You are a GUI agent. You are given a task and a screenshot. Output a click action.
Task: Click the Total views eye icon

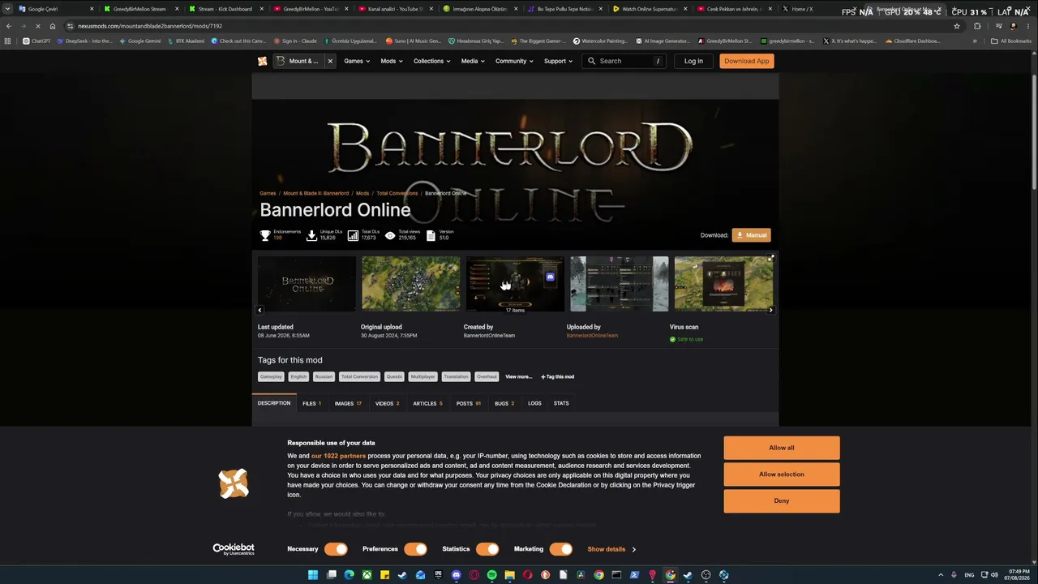click(390, 235)
